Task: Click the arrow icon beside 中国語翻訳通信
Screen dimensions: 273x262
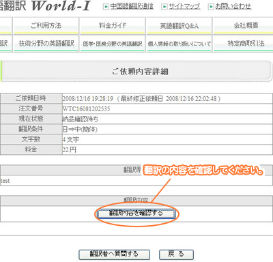Action: pos(106,7)
